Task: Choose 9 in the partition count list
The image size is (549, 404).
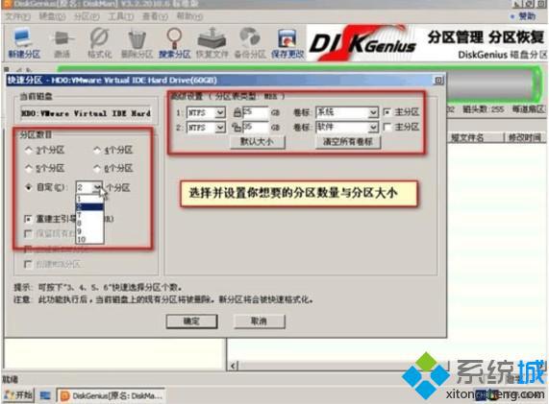Action: pyautogui.click(x=89, y=231)
